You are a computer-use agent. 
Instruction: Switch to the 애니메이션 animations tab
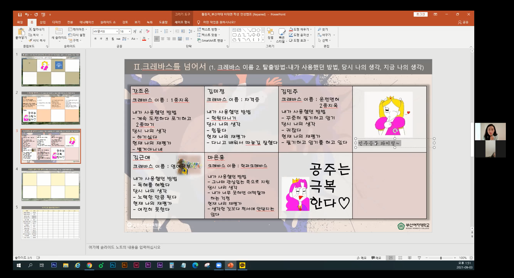pyautogui.click(x=87, y=22)
